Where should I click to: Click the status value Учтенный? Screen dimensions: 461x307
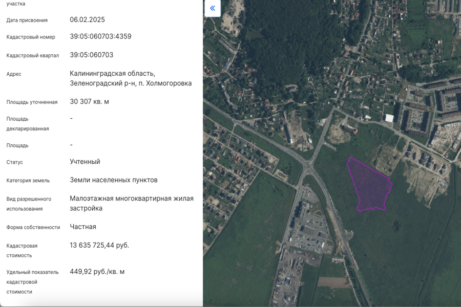coord(85,162)
